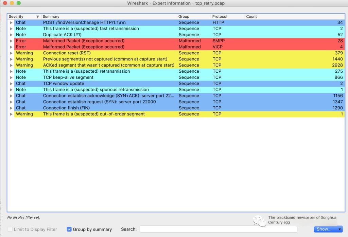Image resolution: width=348 pixels, height=237 pixels.
Task: Click the count value 1347
Action: click(337, 102)
